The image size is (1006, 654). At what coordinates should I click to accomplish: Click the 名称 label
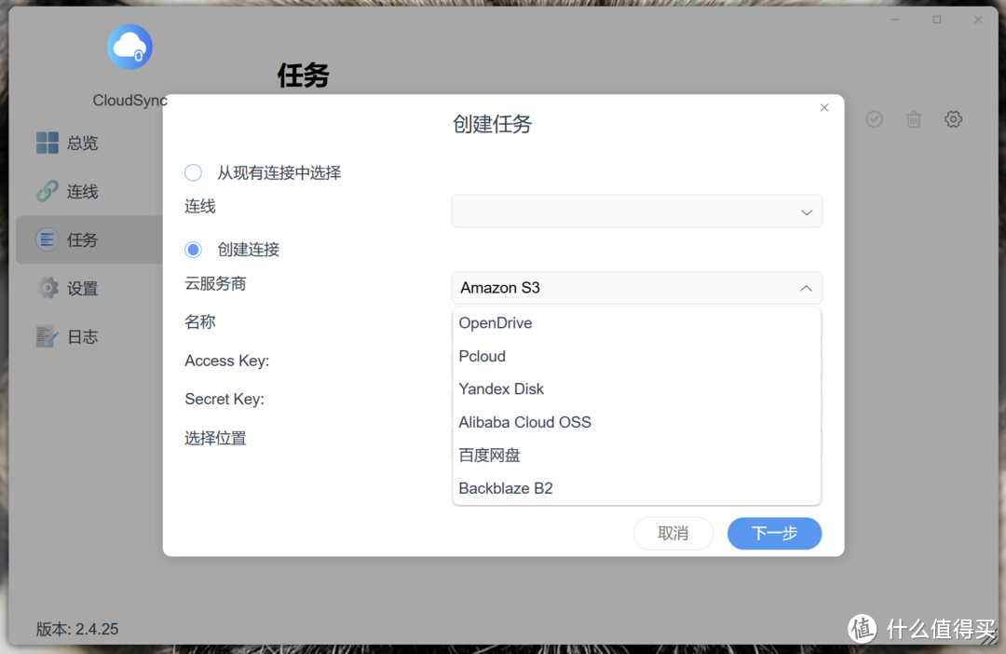tap(200, 321)
